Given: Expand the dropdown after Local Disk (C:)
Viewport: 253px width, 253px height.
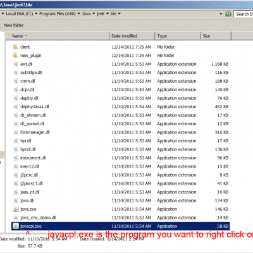Looking at the screenshot, I should (36, 14).
